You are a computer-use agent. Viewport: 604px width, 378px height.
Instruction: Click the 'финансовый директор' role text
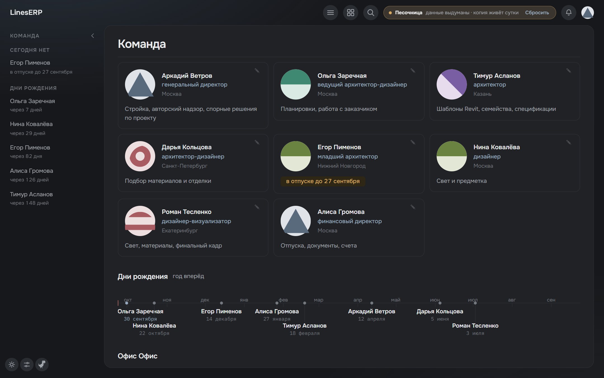point(350,221)
